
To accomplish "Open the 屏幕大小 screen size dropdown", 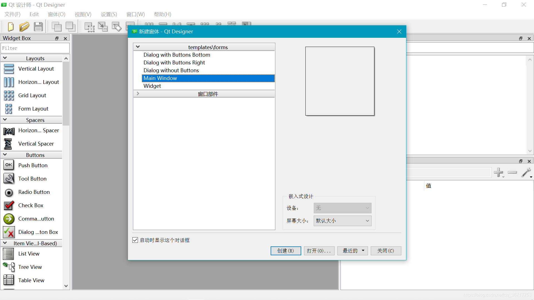I will pos(342,221).
